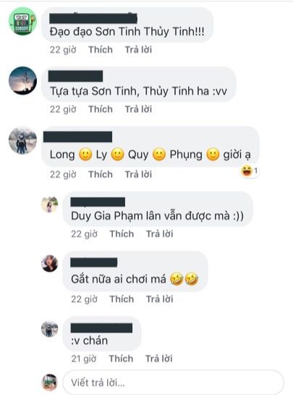293x395 pixels.
Task: Click the laughing reaction badge on comment
Action: click(x=250, y=171)
